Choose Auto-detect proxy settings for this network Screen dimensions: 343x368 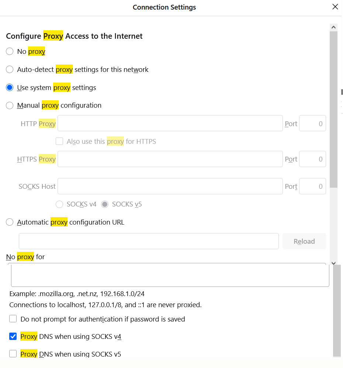(x=10, y=69)
